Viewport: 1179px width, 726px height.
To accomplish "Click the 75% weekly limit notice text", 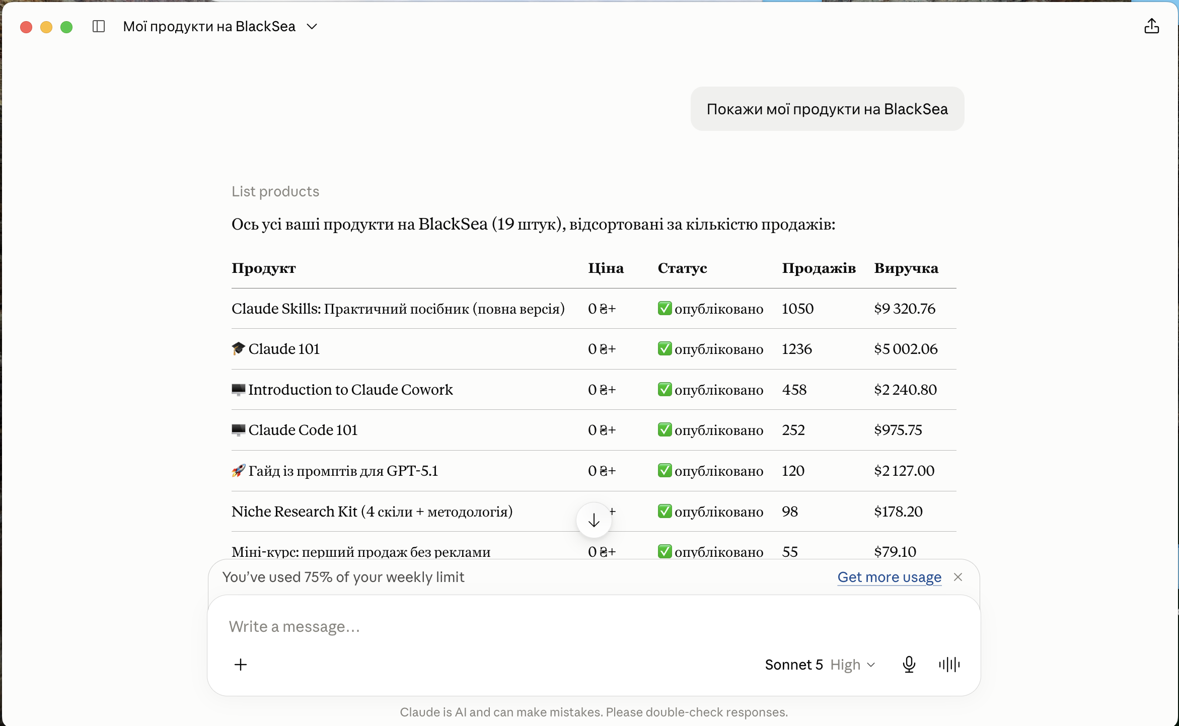I will (343, 577).
